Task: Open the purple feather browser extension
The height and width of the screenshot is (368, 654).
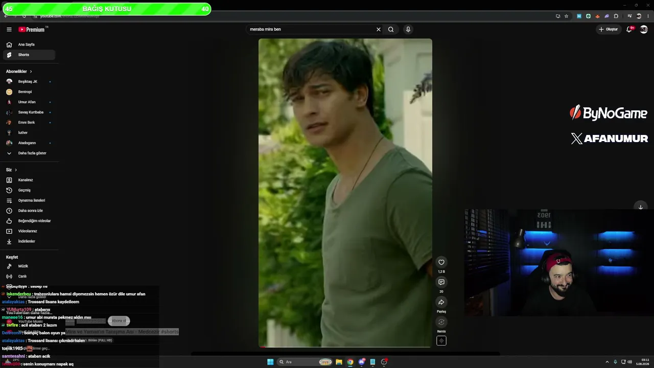Action: [x=606, y=16]
